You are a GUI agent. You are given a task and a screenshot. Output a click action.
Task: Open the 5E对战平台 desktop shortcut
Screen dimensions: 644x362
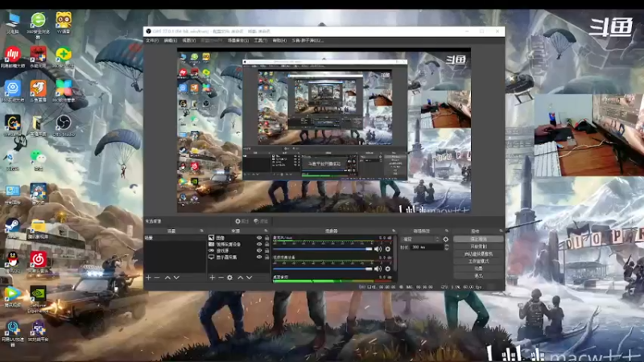38,331
